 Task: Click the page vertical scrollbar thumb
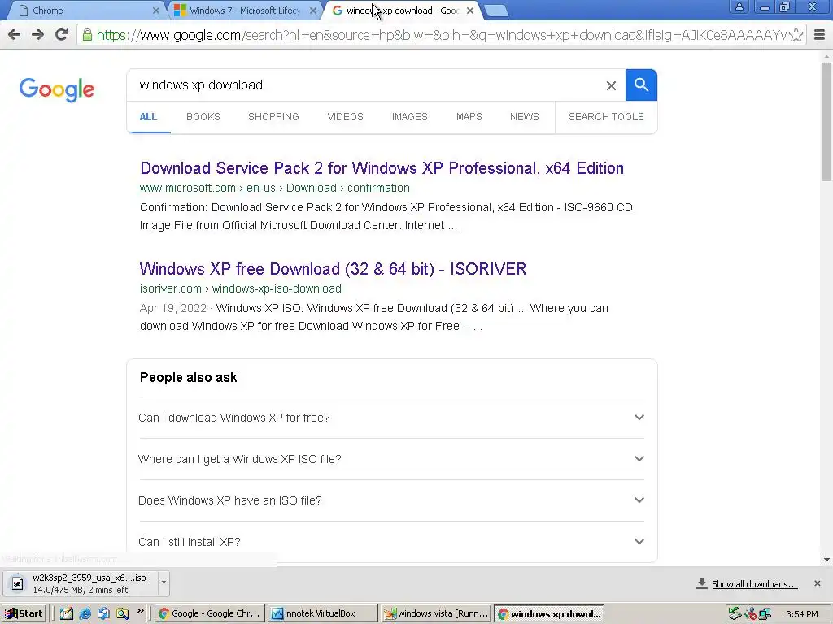click(826, 122)
